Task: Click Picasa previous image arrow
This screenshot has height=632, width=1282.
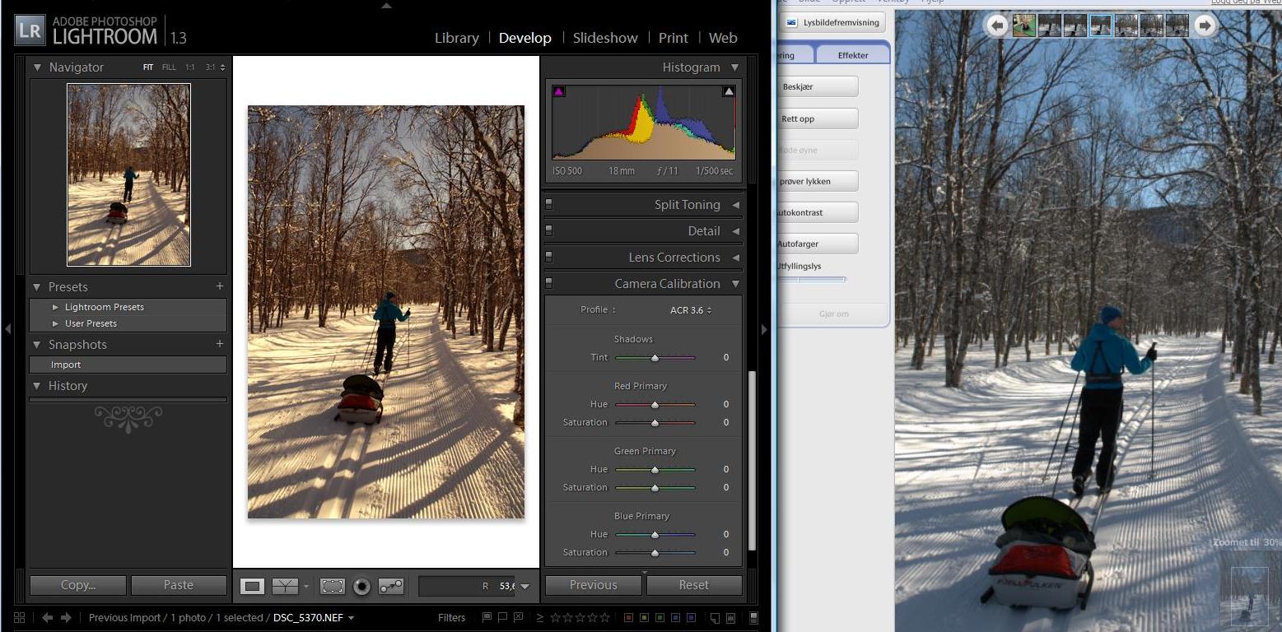Action: tap(997, 26)
